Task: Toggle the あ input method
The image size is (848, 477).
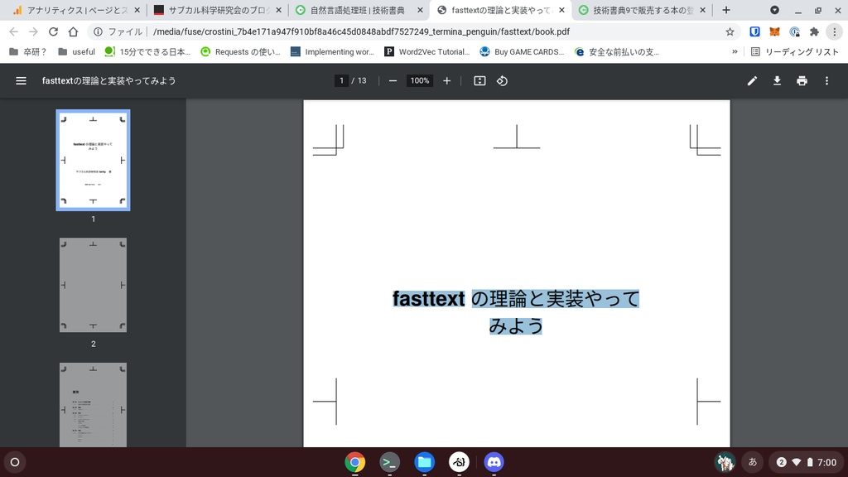Action: [x=751, y=462]
